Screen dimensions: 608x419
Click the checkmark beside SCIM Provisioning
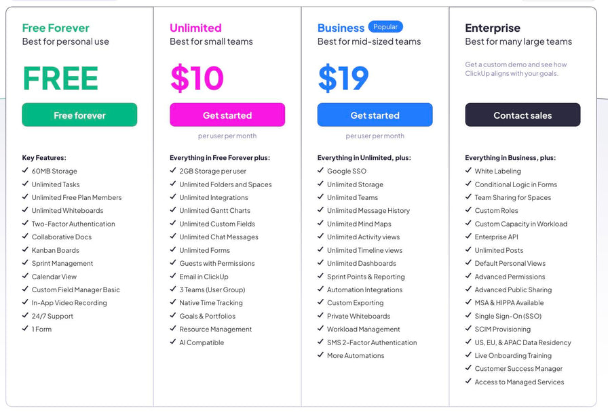click(469, 329)
